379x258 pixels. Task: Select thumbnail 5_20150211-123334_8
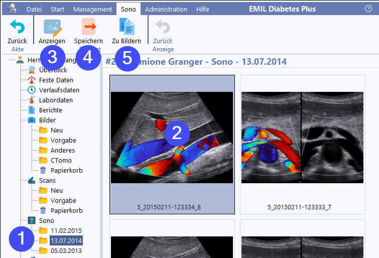(172, 146)
